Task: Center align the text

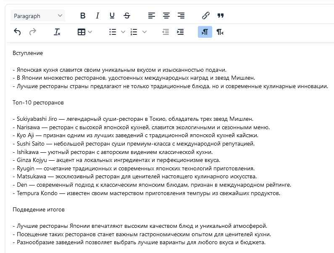Action: 166,16
